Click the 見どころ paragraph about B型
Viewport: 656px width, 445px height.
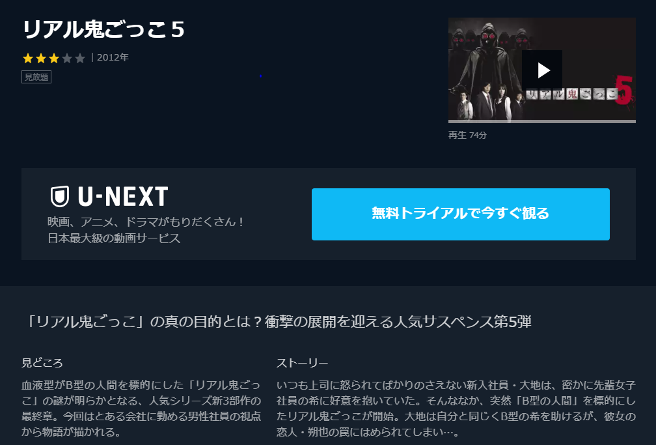[x=141, y=408]
